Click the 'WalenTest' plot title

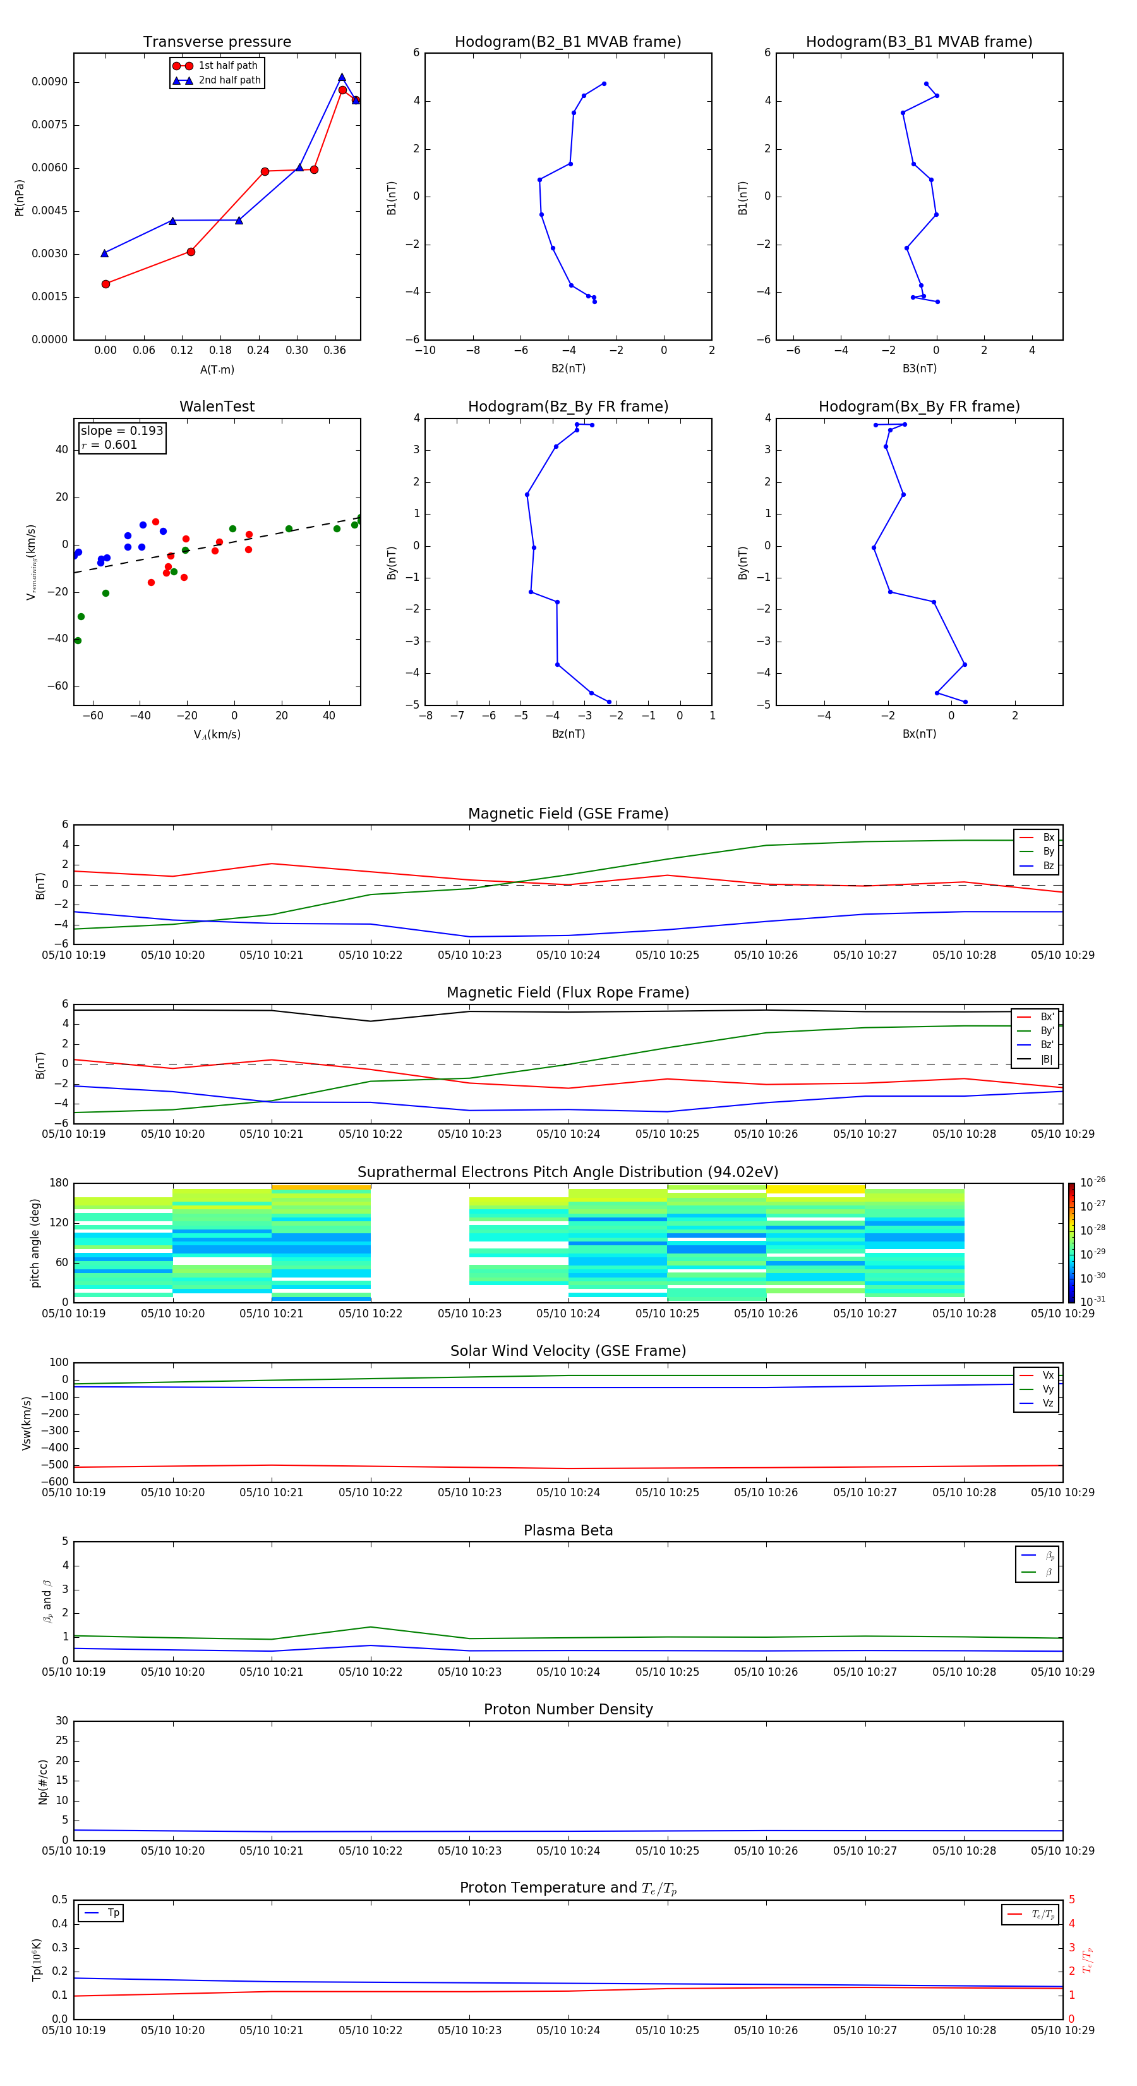tap(217, 406)
